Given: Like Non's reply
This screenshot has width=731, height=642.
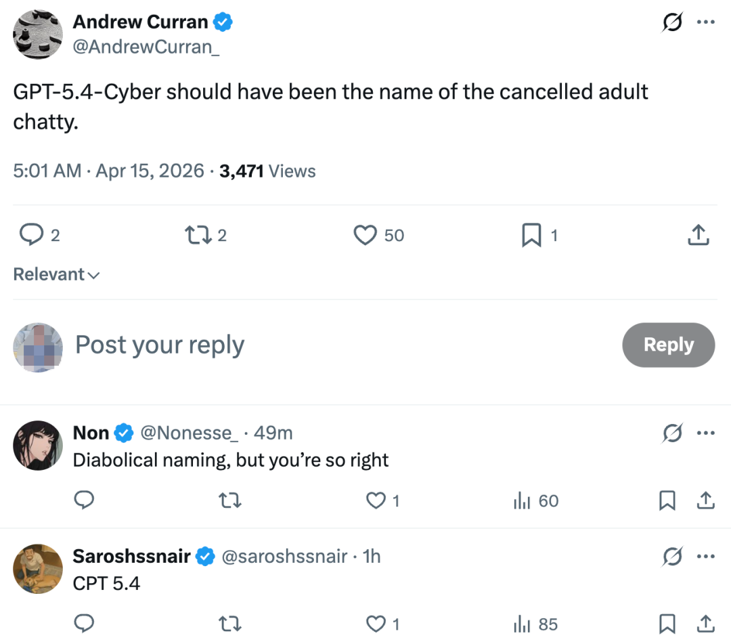Looking at the screenshot, I should coord(375,500).
